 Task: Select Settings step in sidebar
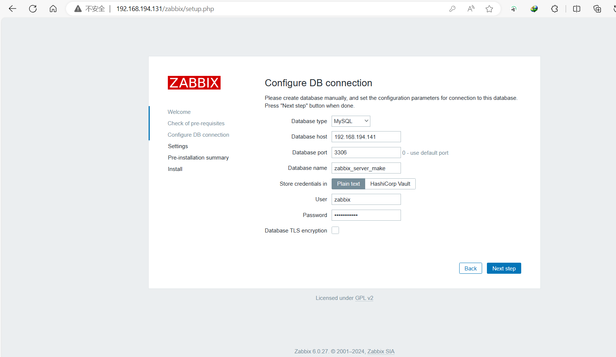pos(178,146)
